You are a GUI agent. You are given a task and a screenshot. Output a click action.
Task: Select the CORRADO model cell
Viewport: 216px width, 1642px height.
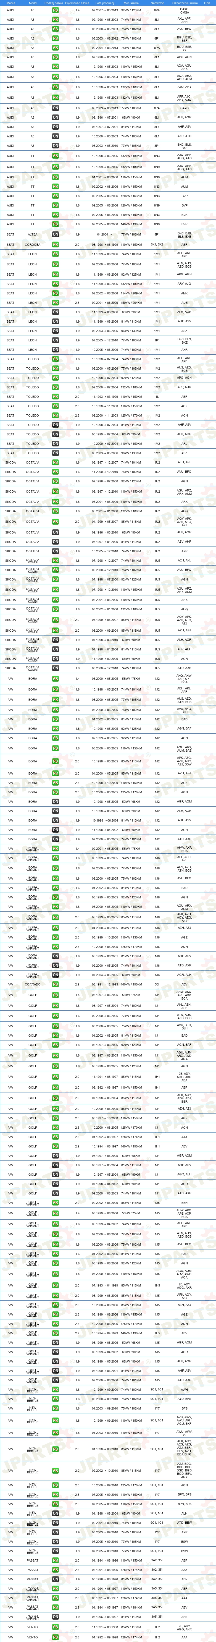(x=33, y=984)
